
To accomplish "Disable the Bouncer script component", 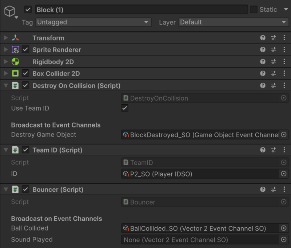I will (x=25, y=190).
